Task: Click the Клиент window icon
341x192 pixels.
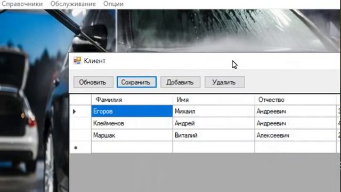Action: pyautogui.click(x=77, y=60)
